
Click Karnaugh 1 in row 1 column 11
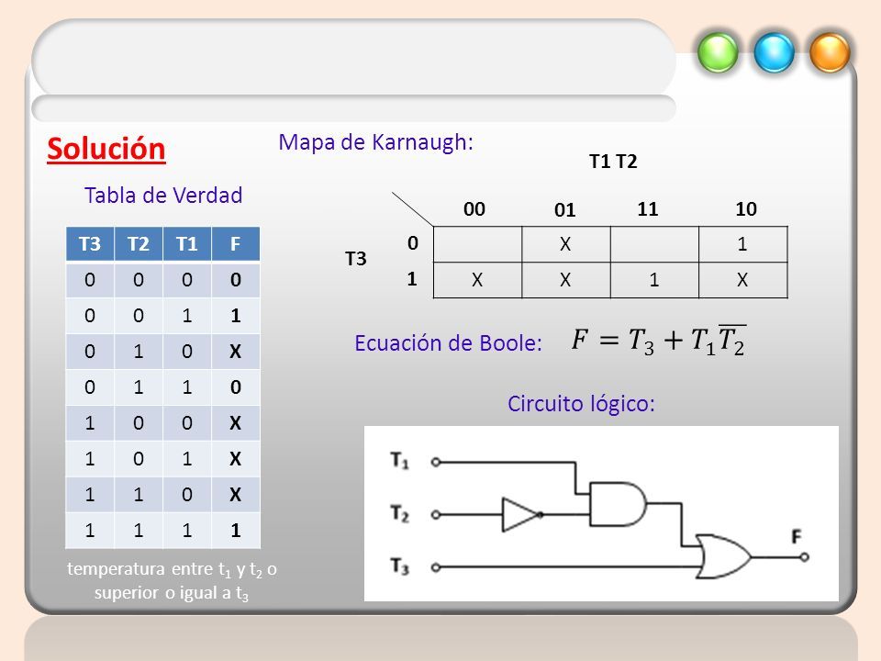point(654,280)
